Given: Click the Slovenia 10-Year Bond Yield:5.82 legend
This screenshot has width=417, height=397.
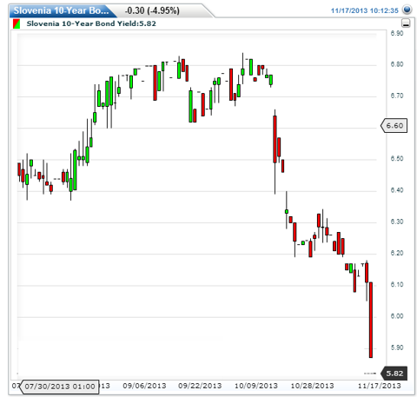Looking at the screenshot, I should [91, 23].
